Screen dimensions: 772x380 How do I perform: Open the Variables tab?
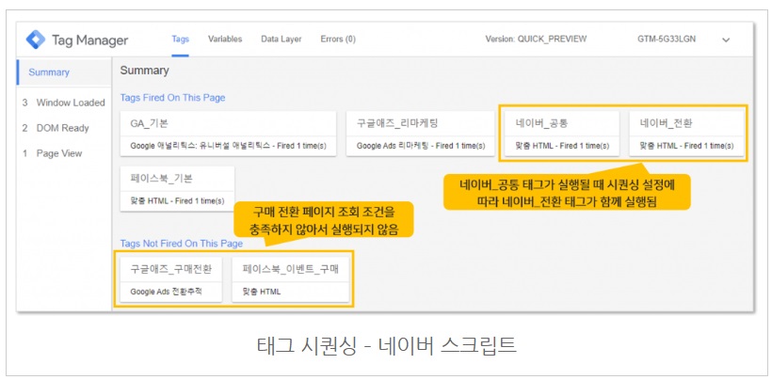point(225,39)
